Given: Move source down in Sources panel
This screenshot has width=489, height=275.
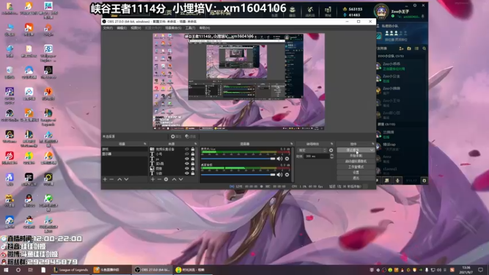Looking at the screenshot, I should click(x=181, y=179).
